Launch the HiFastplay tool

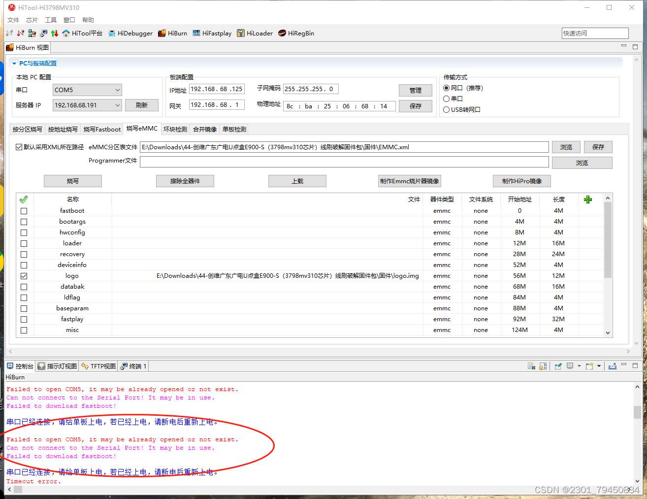pos(212,33)
